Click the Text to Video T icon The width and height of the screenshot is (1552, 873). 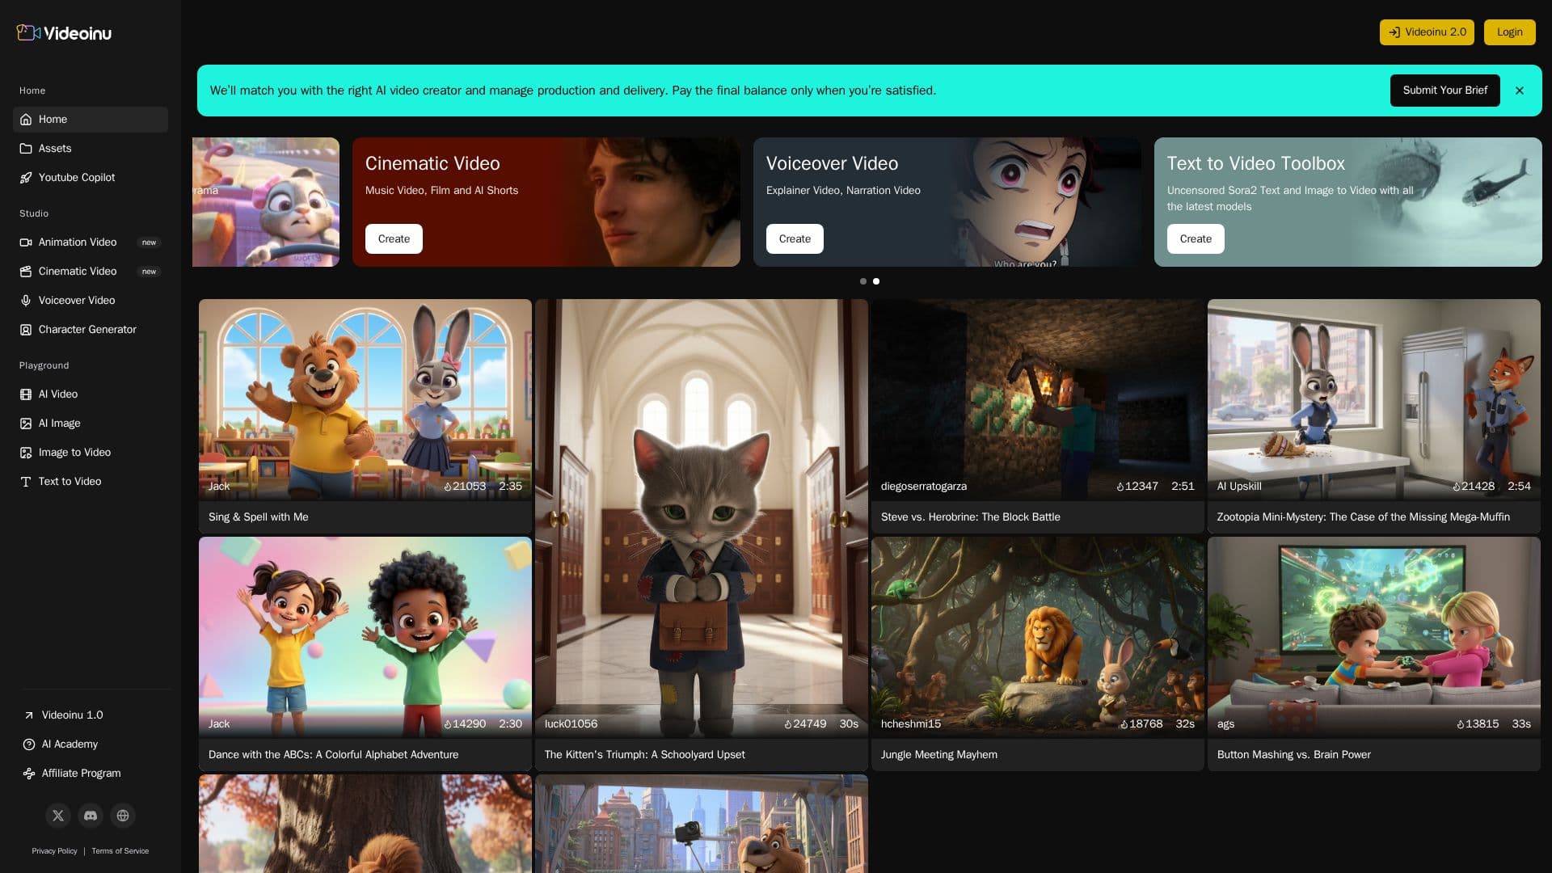[26, 482]
